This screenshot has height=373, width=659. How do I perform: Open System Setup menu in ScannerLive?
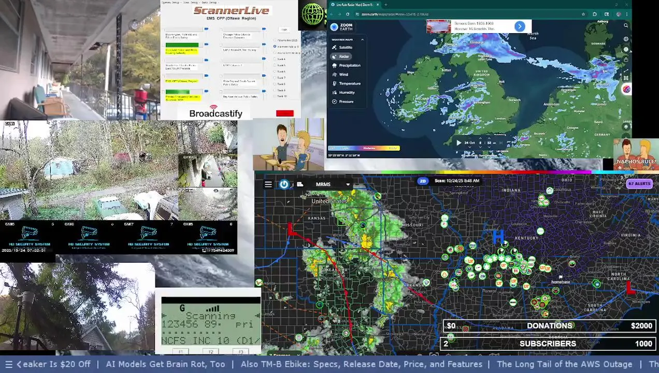pos(170,2)
